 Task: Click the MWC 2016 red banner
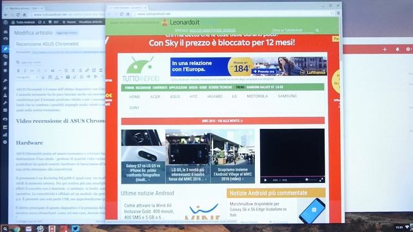pos(223,121)
